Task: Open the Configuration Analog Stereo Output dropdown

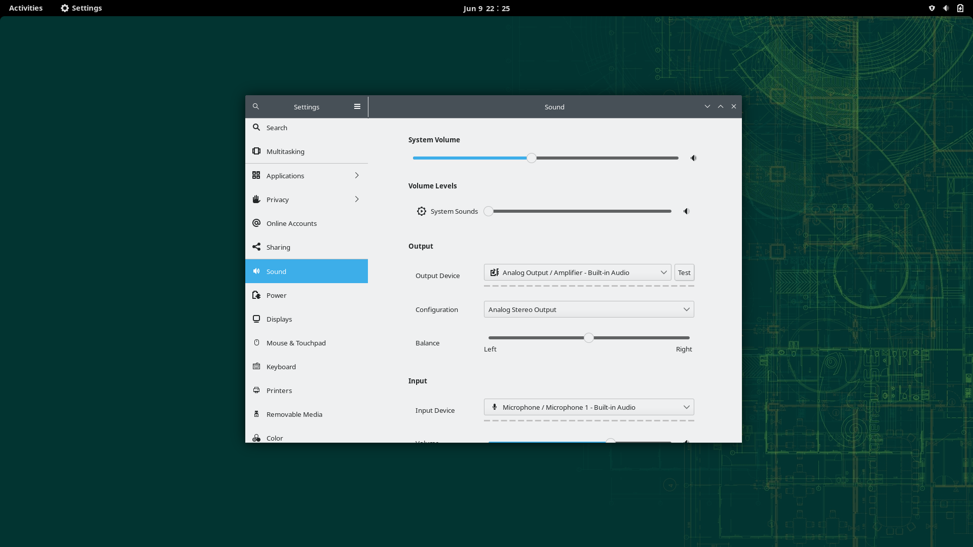Action: point(588,309)
